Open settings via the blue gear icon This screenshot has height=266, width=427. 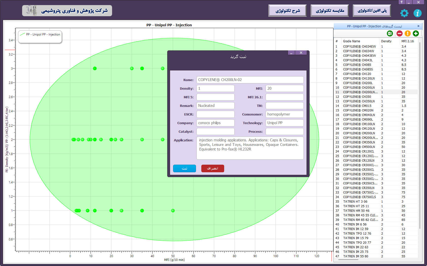coord(404,13)
